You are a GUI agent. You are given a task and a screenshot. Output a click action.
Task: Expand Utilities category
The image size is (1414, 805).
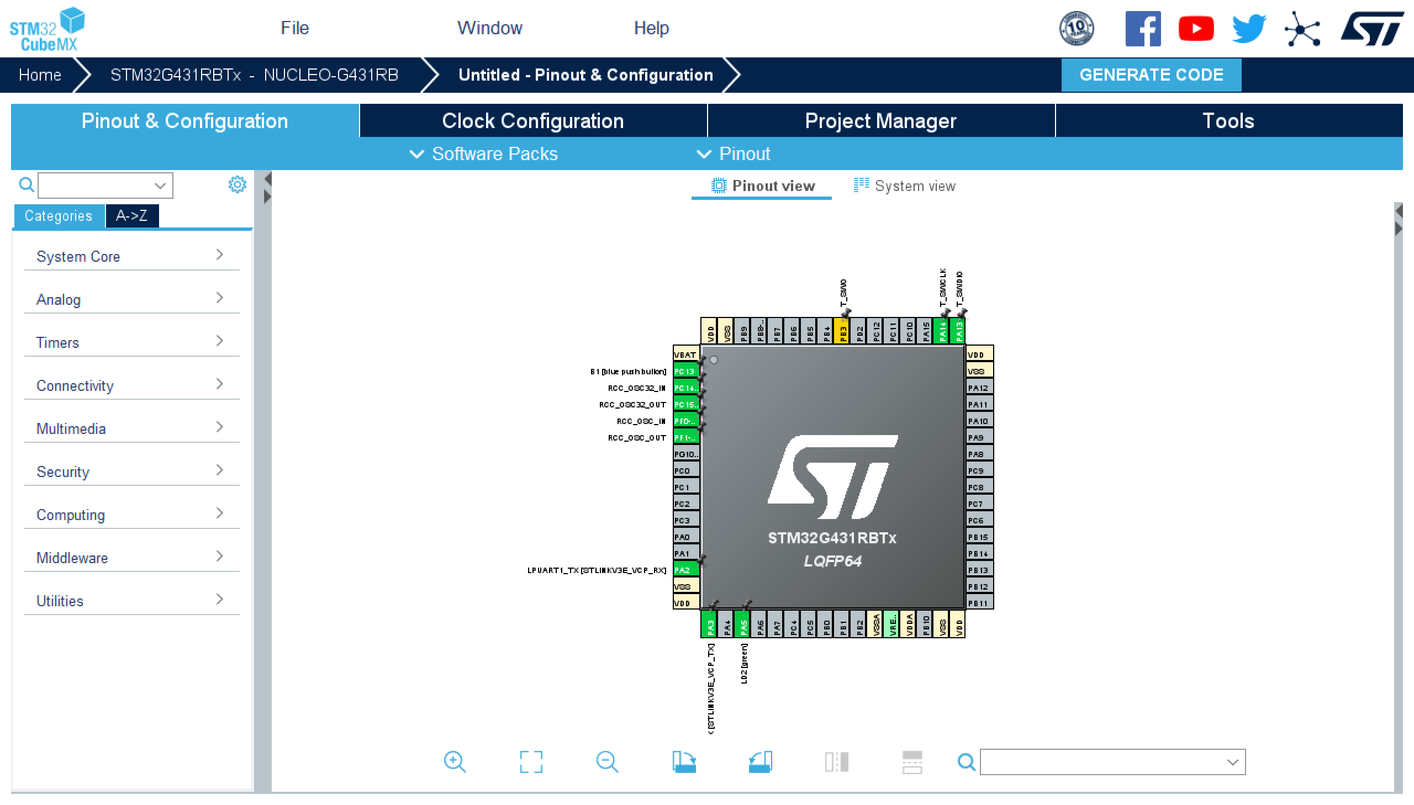pyautogui.click(x=131, y=601)
